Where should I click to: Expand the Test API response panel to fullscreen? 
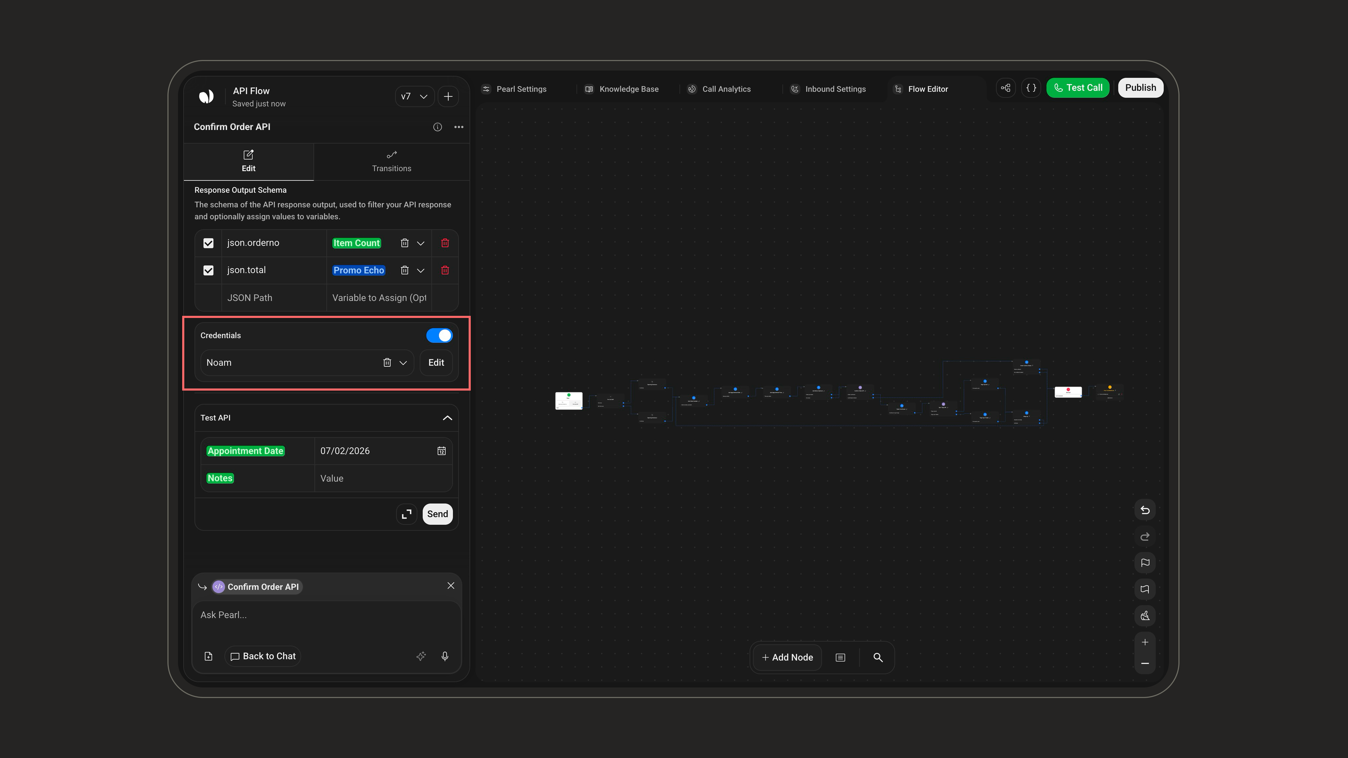(407, 514)
